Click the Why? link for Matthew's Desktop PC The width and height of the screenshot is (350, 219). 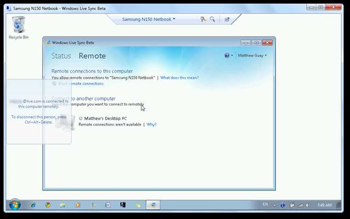point(151,124)
